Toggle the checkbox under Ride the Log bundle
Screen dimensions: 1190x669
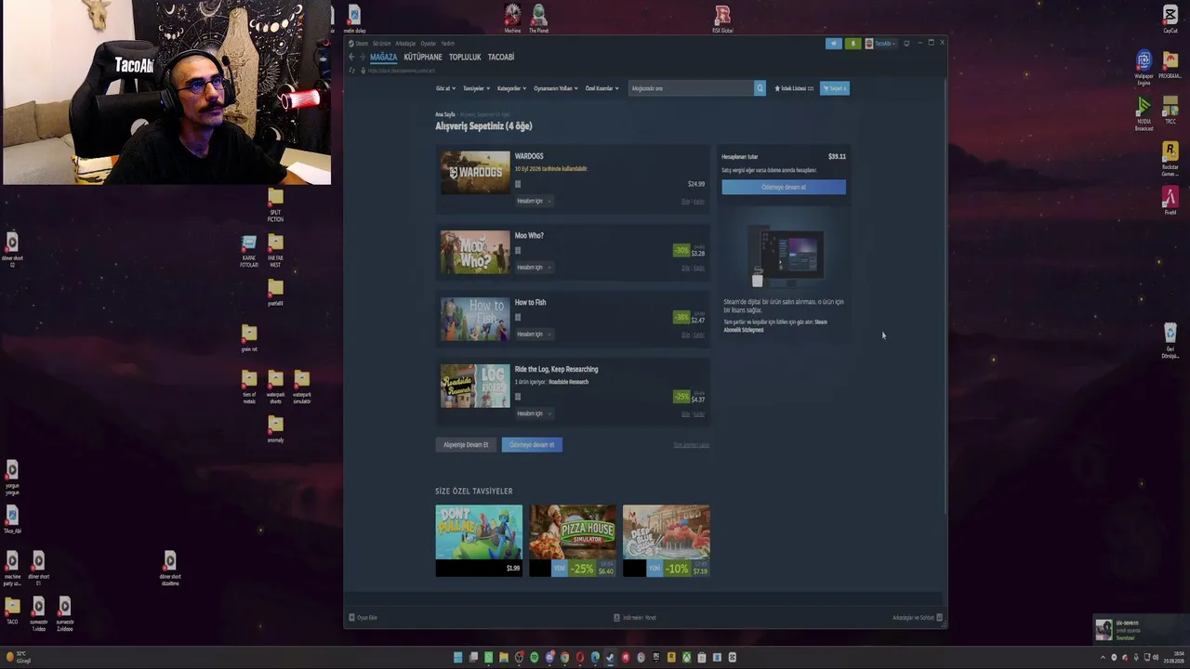(518, 397)
